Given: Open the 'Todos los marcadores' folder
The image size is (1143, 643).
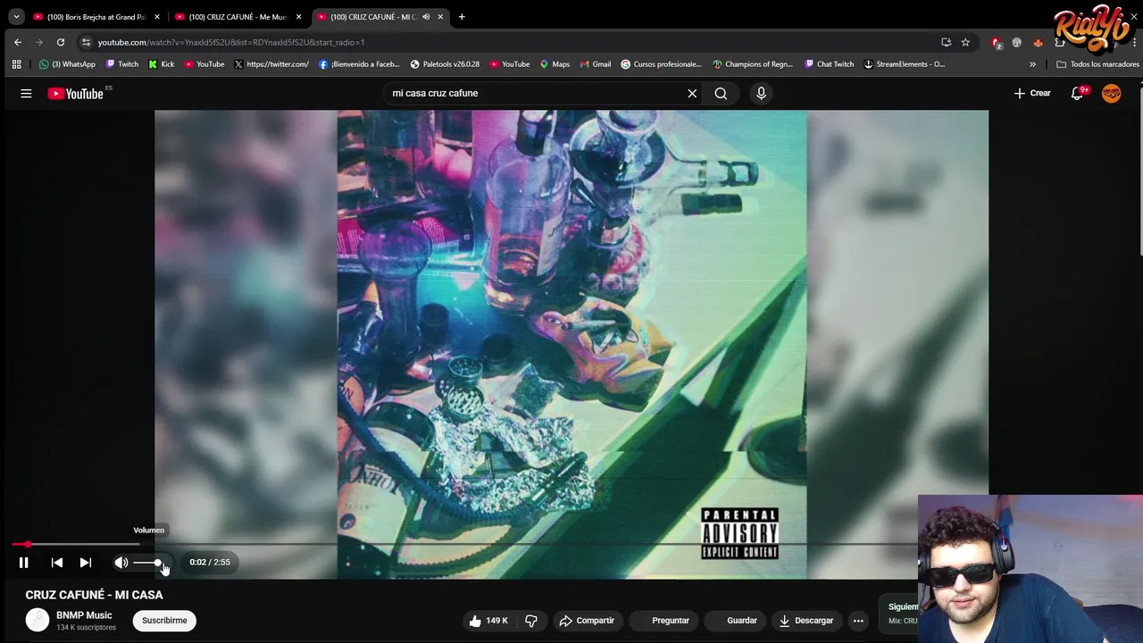Looking at the screenshot, I should (x=1097, y=64).
